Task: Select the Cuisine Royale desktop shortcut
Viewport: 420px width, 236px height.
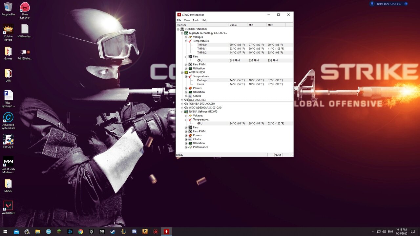Action: coord(8,32)
